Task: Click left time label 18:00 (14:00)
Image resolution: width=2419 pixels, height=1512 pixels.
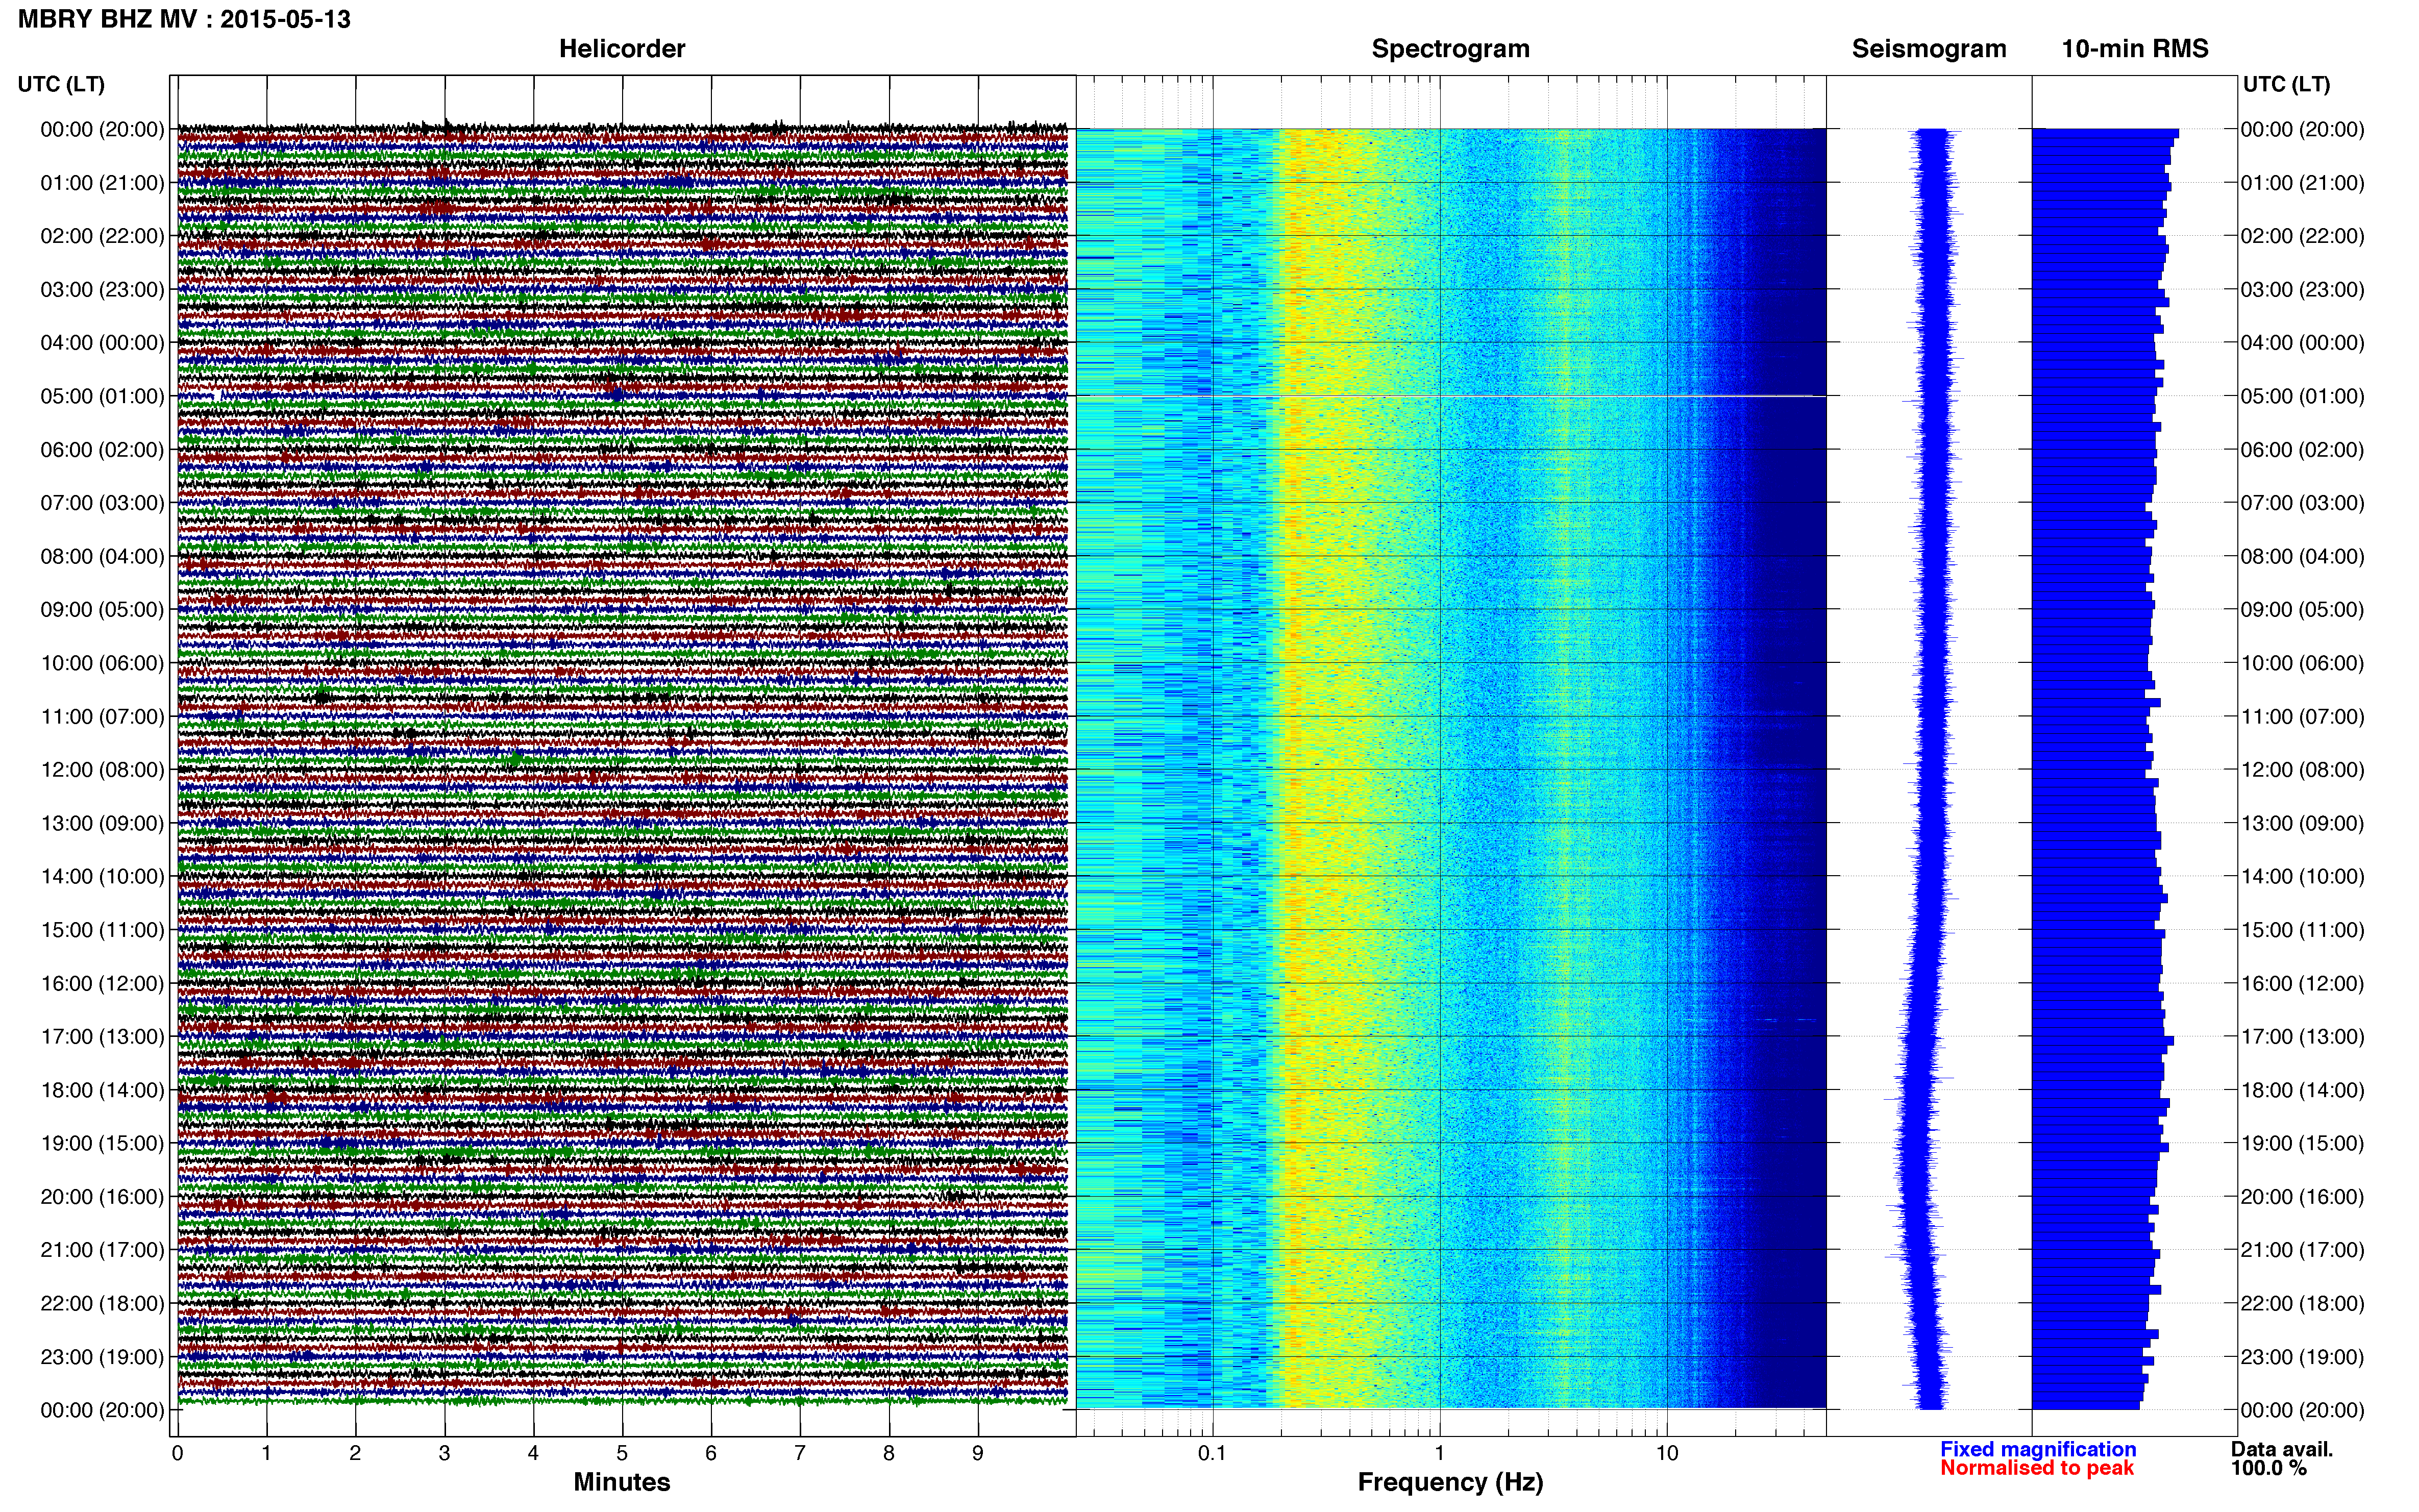Action: 102,1090
